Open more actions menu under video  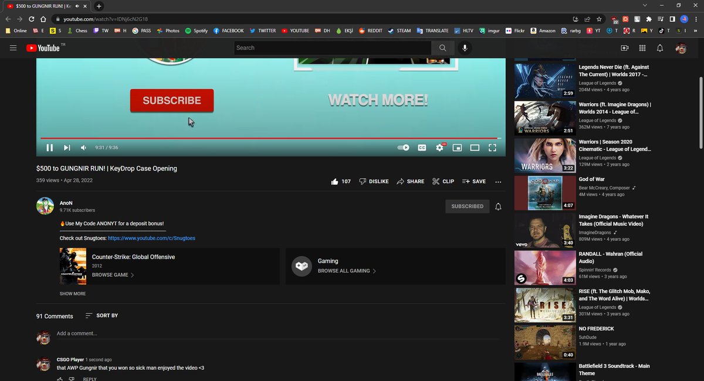(x=498, y=182)
